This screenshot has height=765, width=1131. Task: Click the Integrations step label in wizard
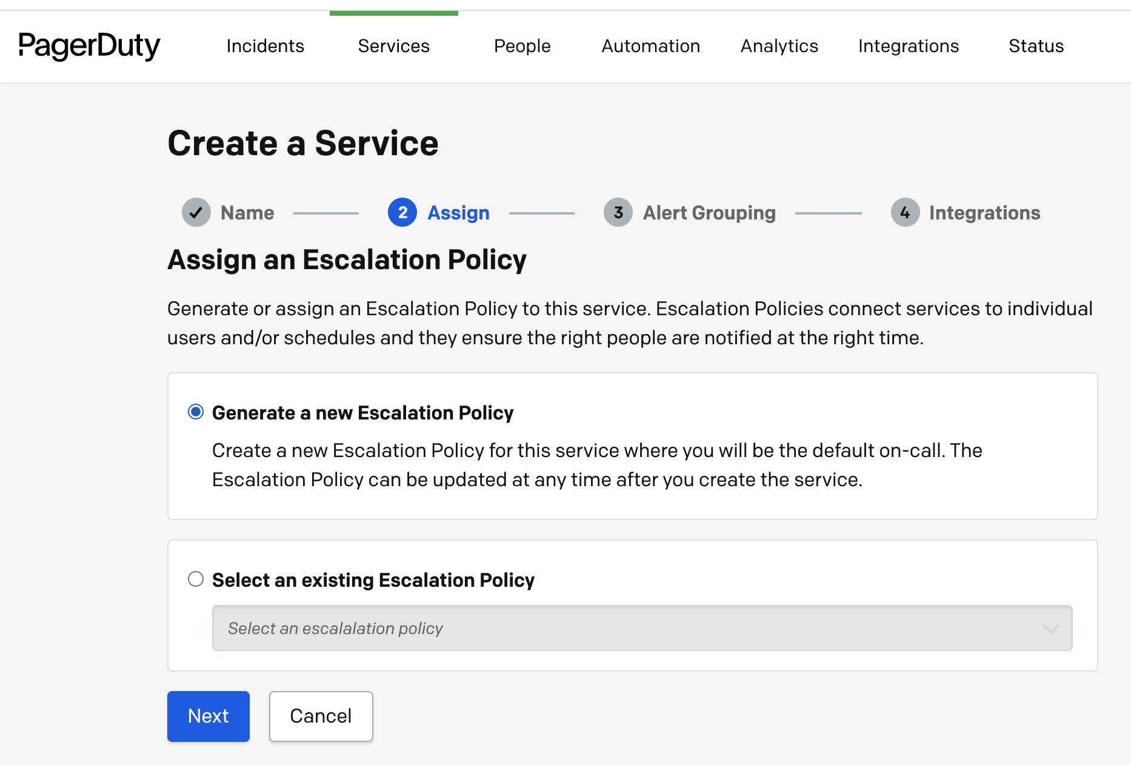pyautogui.click(x=985, y=213)
